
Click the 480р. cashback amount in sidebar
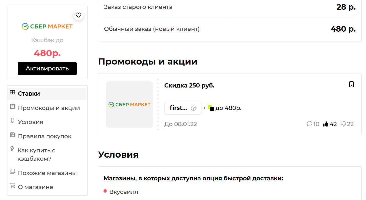(47, 53)
